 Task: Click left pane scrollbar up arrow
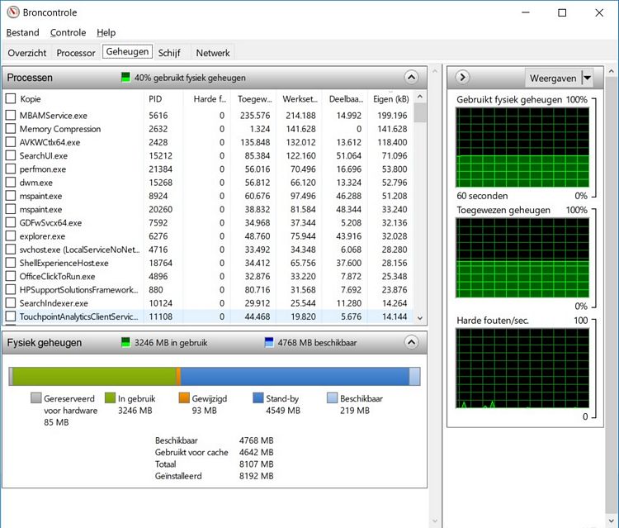click(x=435, y=72)
